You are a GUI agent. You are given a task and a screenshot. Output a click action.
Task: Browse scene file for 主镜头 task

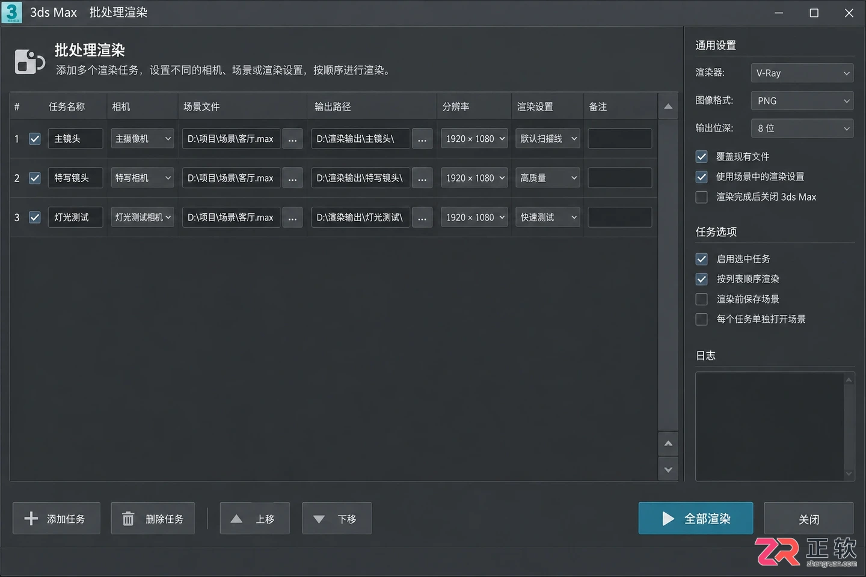tap(292, 139)
